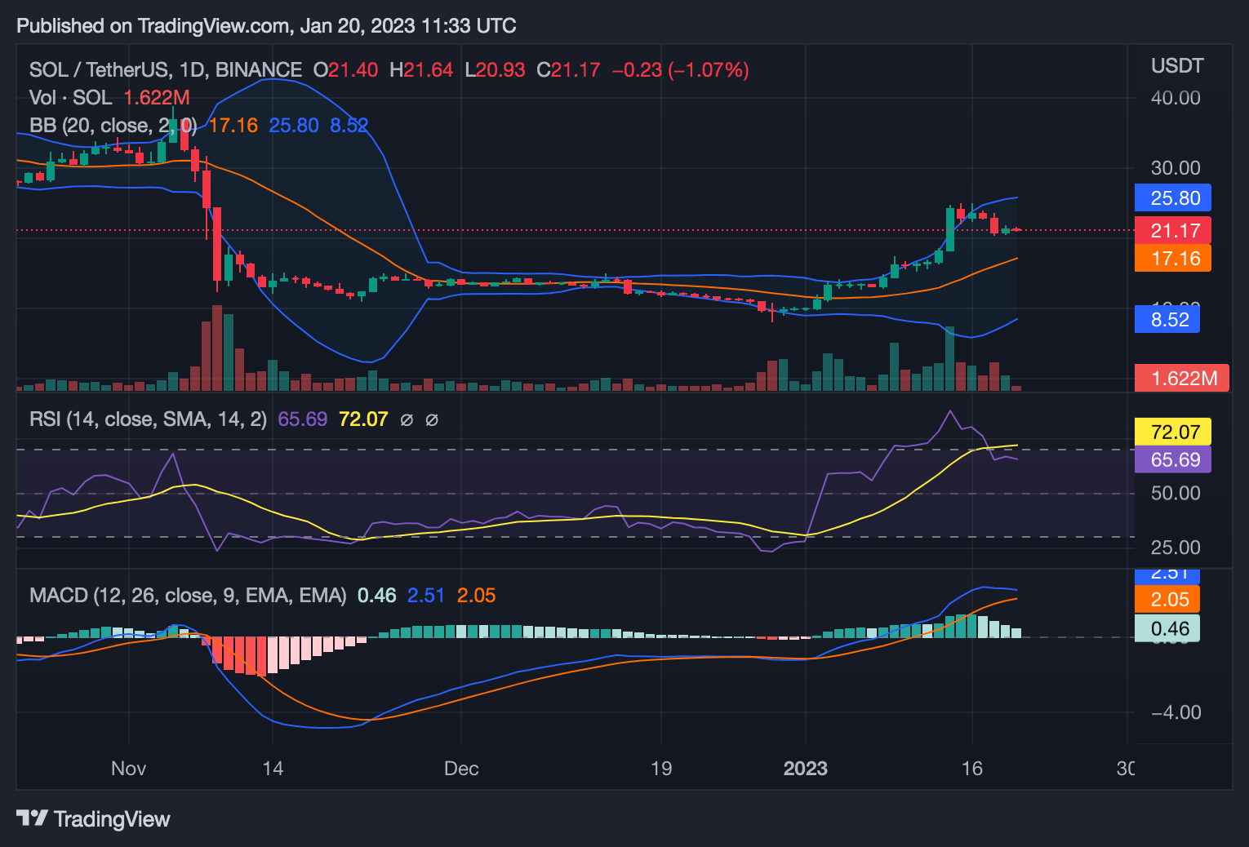Select the RSI (14, close, SMA, 14, 2) legend

149,419
